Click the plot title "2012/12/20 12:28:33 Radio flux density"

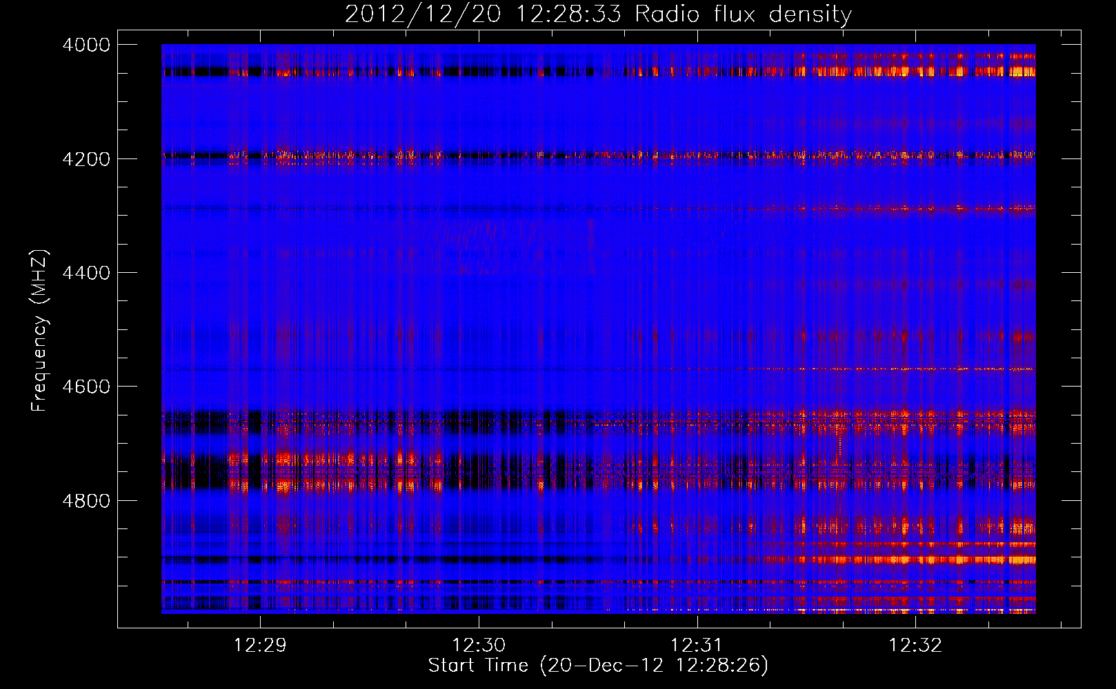598,14
